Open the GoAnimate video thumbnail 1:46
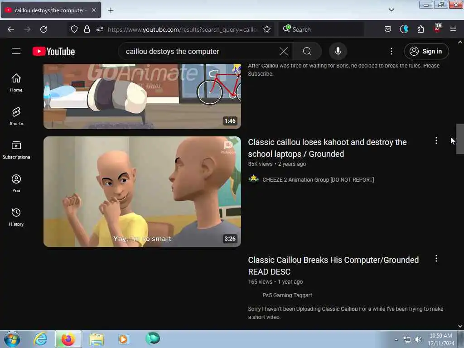 [142, 96]
